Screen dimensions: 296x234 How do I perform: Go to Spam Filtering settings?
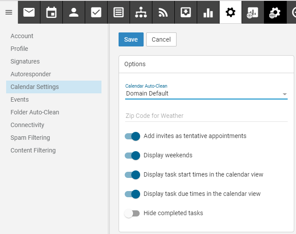(30, 138)
